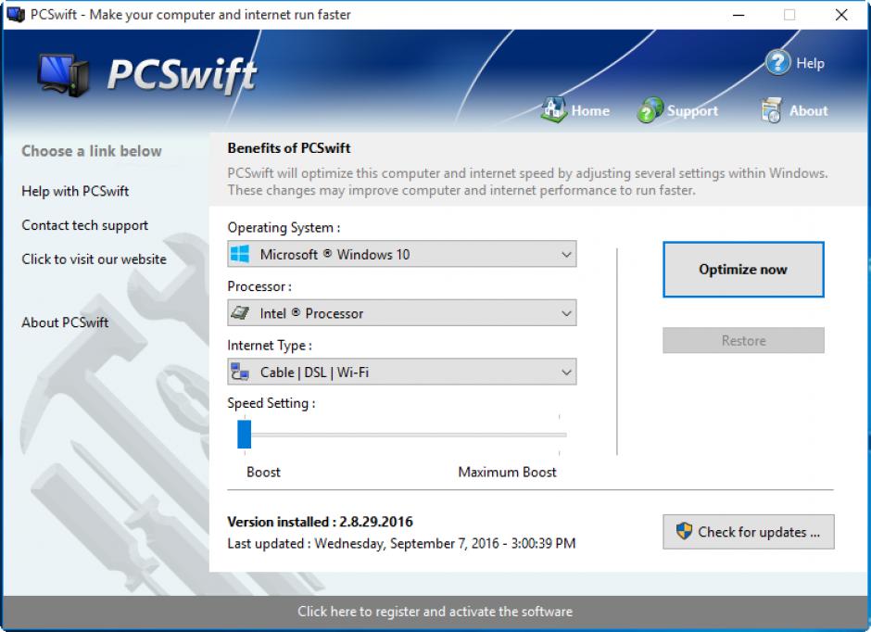Image resolution: width=871 pixels, height=632 pixels.
Task: Click the Choose a link below heading
Action: click(x=92, y=151)
